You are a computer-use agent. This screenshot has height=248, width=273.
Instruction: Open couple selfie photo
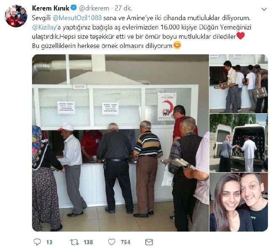(239, 202)
